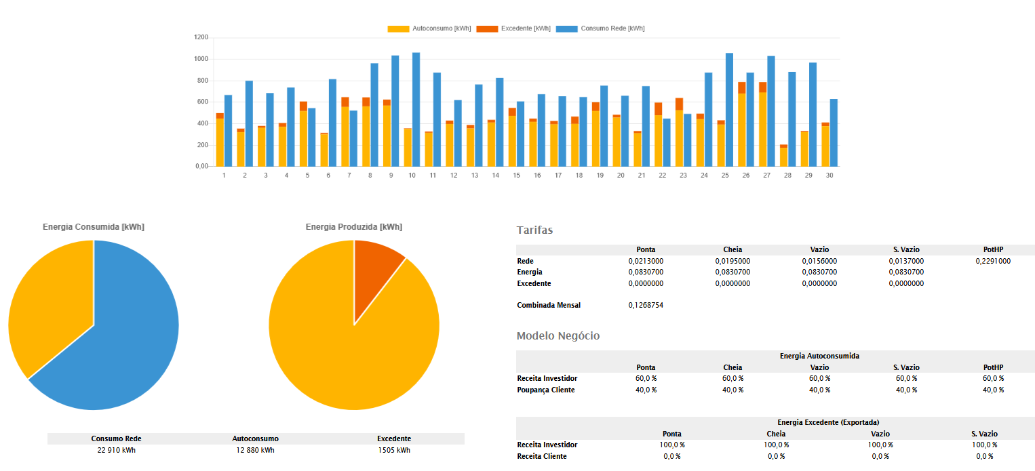
Task: Click the short yellow bar for day 28
Action: tap(783, 157)
